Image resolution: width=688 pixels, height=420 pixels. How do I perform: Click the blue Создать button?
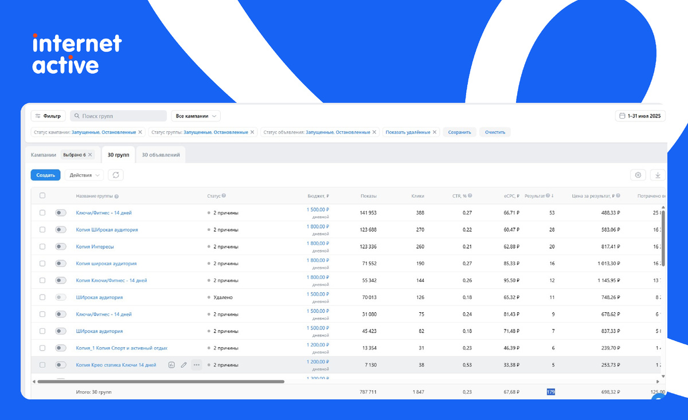(x=45, y=175)
